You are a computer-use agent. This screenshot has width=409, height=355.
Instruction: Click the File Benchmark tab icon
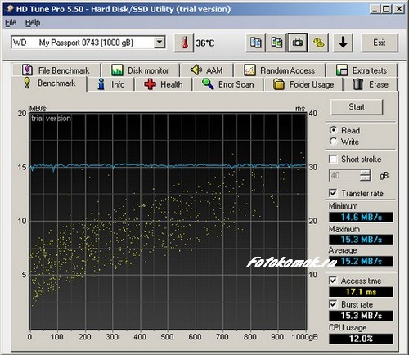pos(27,70)
